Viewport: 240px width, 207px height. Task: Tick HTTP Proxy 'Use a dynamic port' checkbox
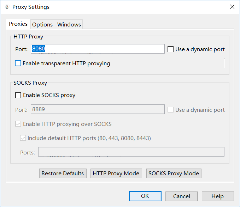170,49
